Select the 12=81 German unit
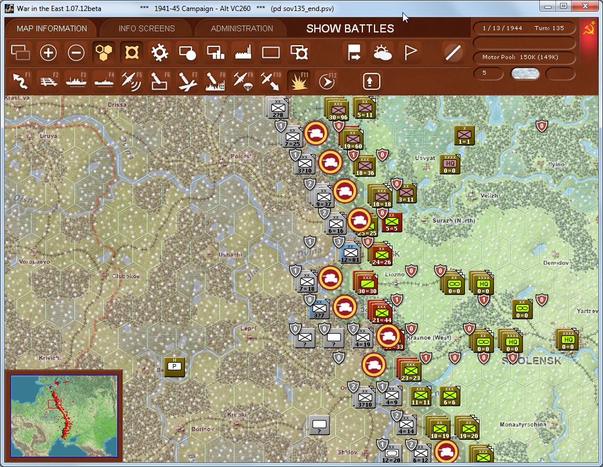Viewport: 603px width, 467px height. 350,253
